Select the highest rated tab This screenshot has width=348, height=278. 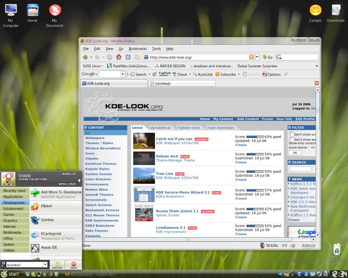pyautogui.click(x=189, y=128)
